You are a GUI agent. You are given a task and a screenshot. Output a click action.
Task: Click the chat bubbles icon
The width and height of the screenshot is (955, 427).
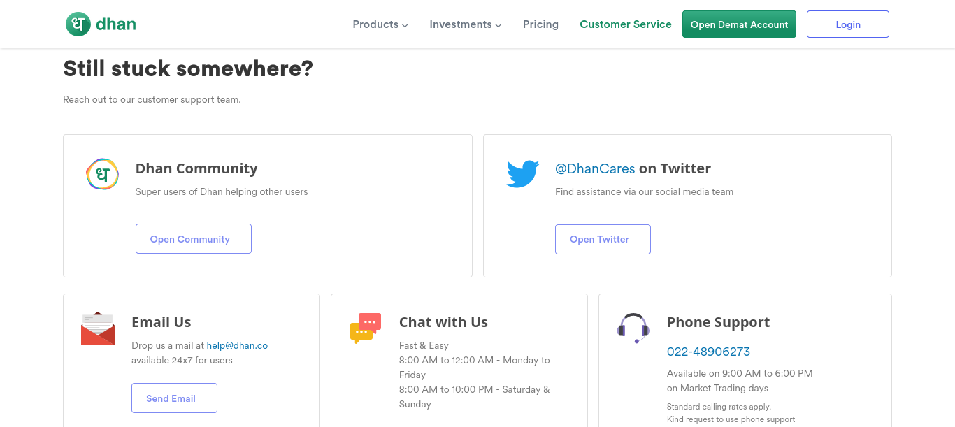366,328
